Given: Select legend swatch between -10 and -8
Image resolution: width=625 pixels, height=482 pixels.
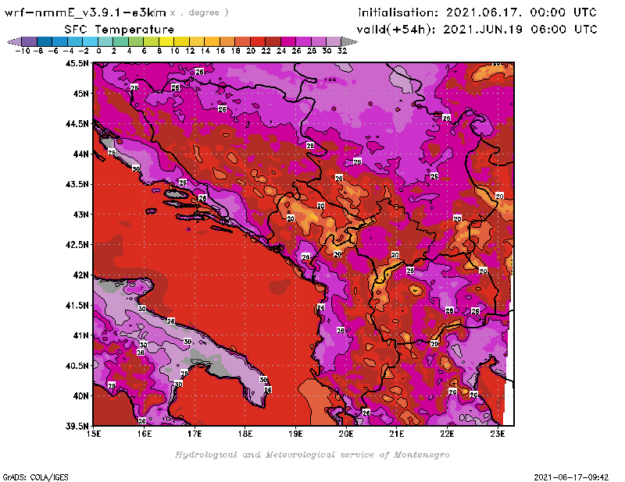Looking at the screenshot, I should coord(29,41).
